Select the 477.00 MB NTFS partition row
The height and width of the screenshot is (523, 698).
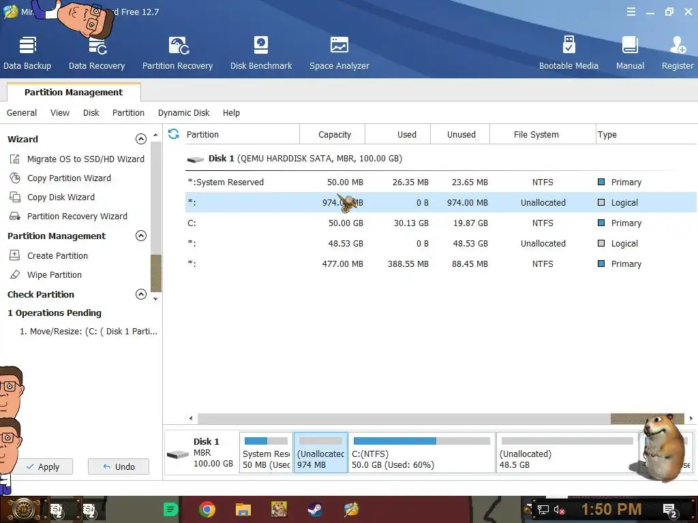click(x=441, y=264)
